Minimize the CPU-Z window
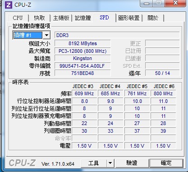188x172 pixels. click(146, 3)
